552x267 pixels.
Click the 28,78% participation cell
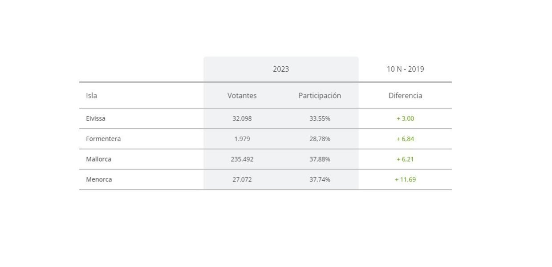click(320, 139)
